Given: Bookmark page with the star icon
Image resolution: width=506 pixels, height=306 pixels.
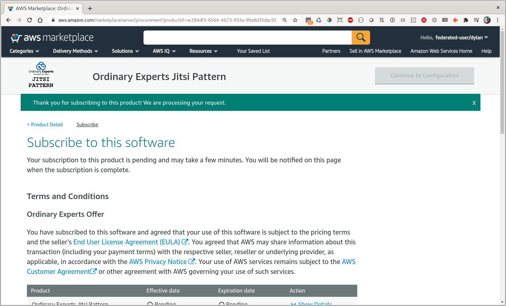Looking at the screenshot, I should (295, 20).
